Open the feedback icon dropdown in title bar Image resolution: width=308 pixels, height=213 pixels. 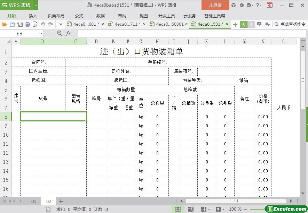(x=250, y=5)
